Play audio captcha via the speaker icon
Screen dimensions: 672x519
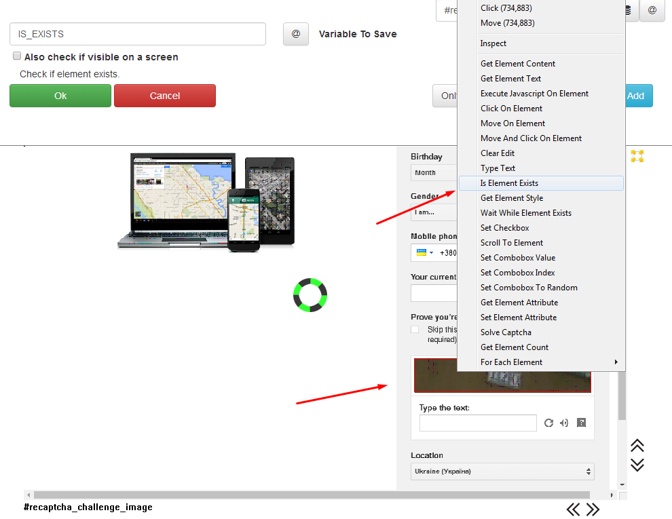(564, 423)
